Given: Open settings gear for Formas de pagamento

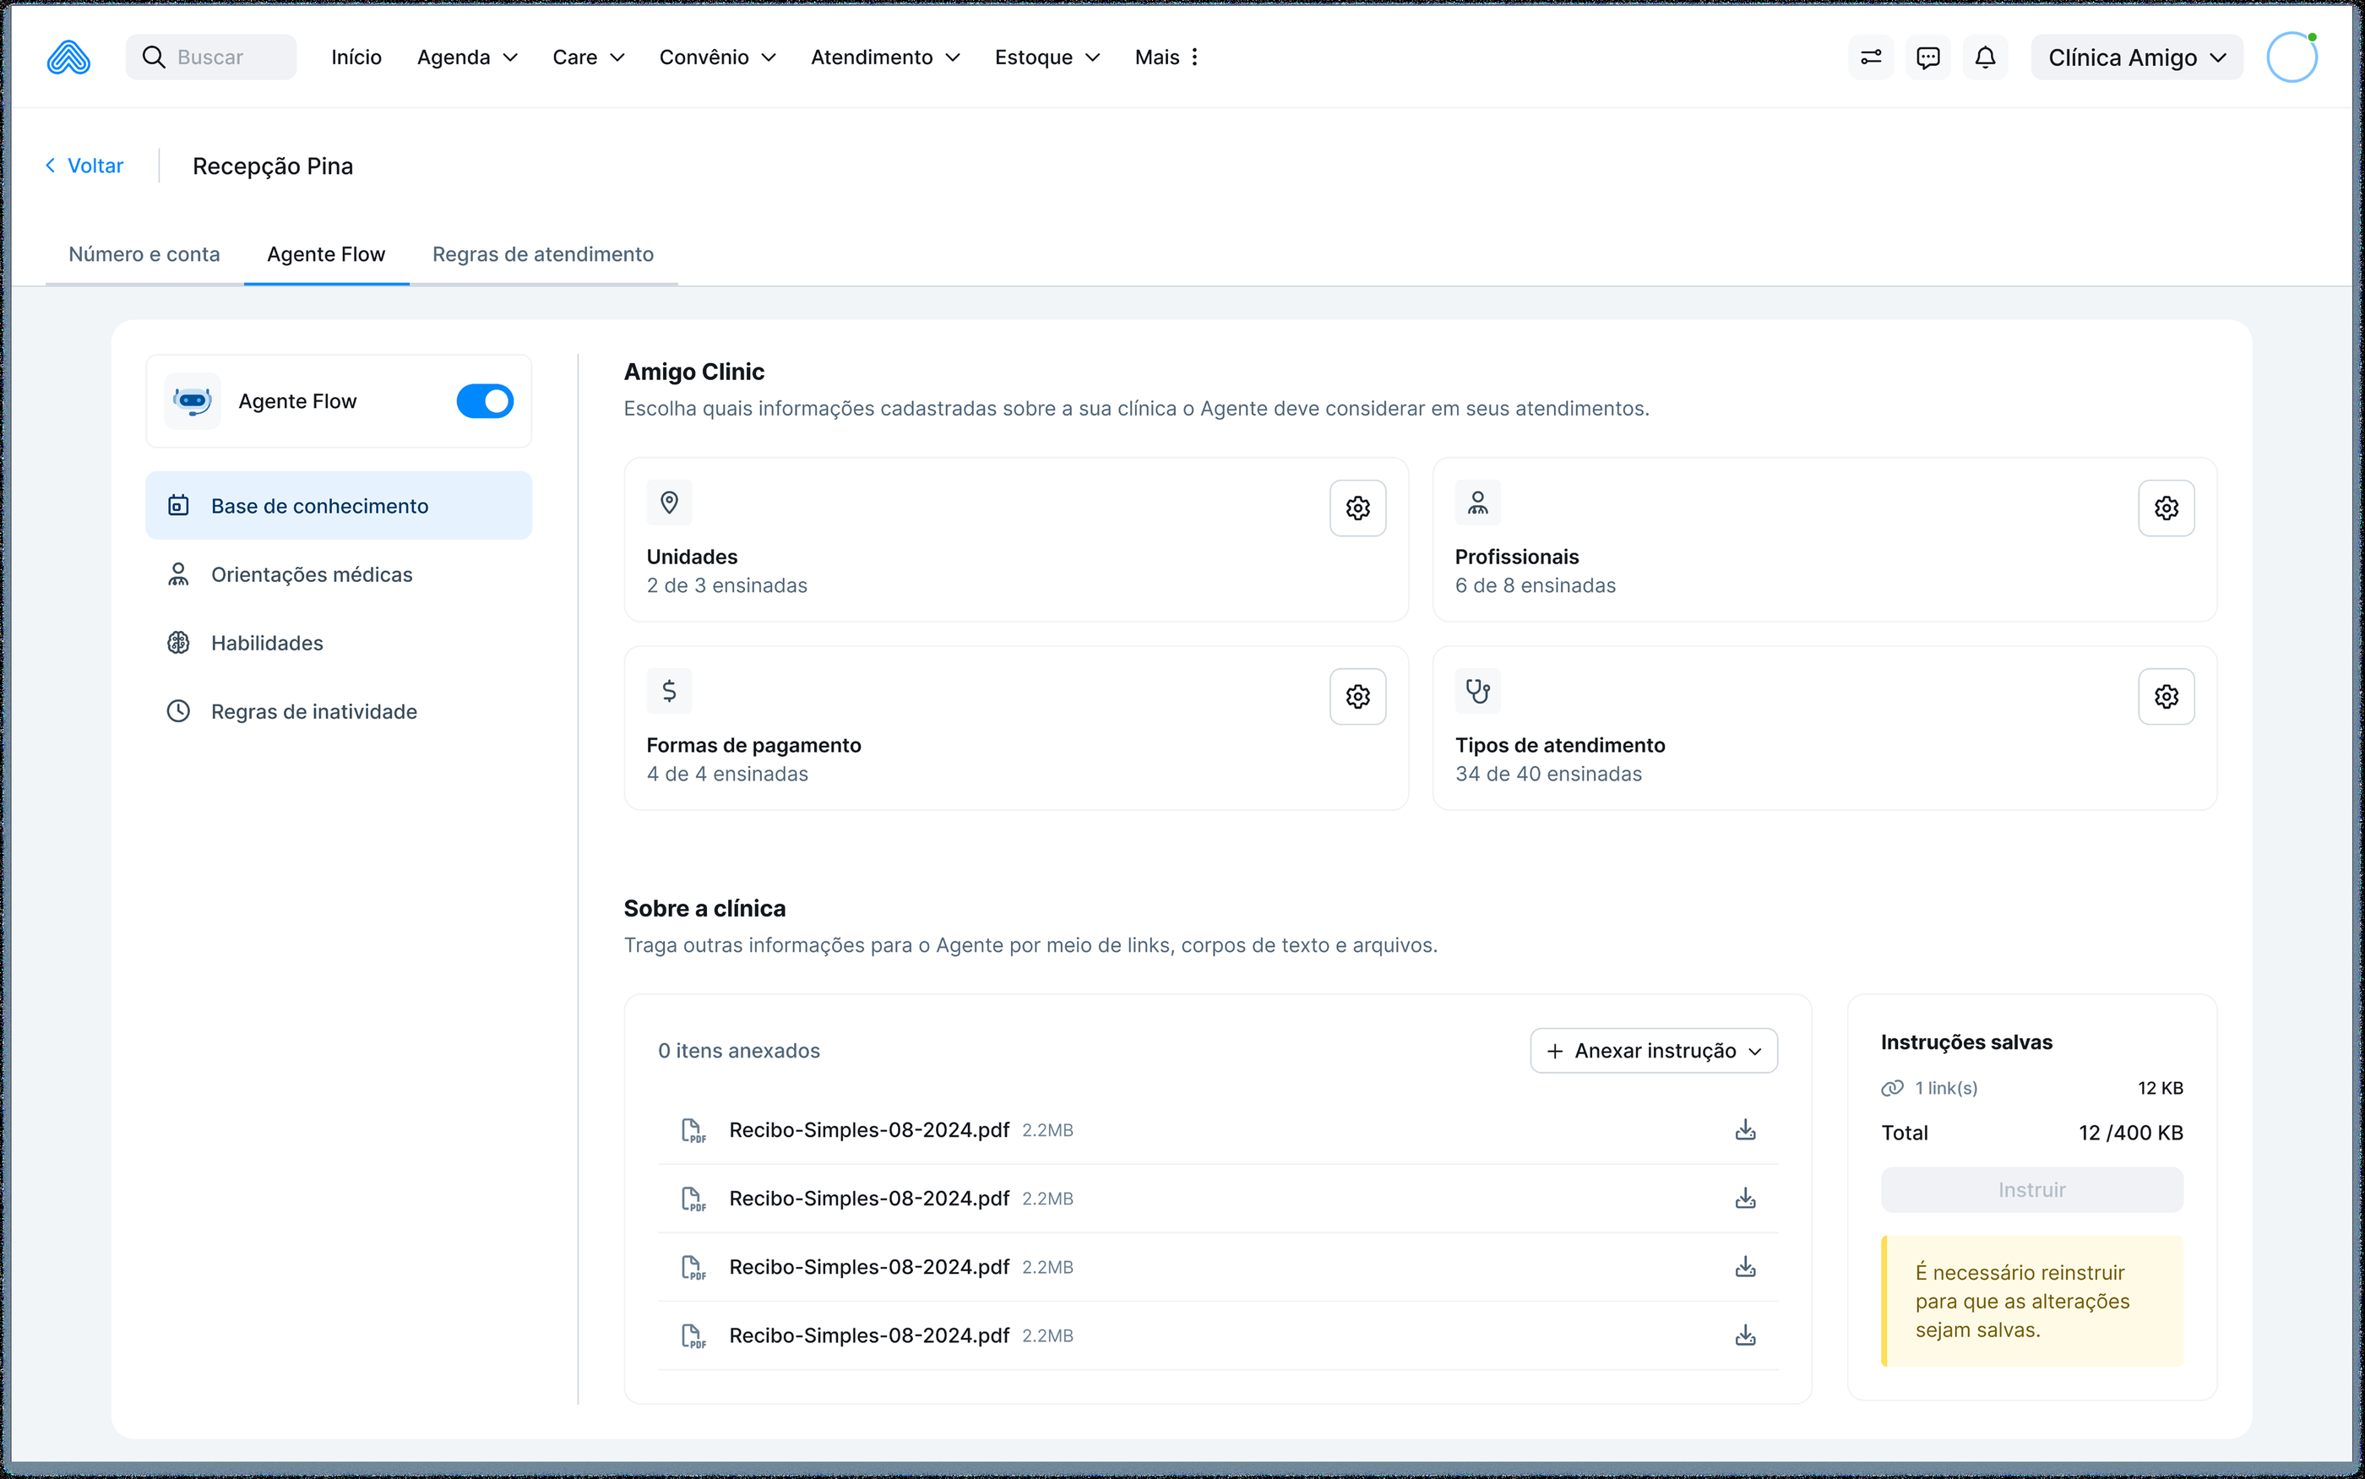Looking at the screenshot, I should [1357, 697].
